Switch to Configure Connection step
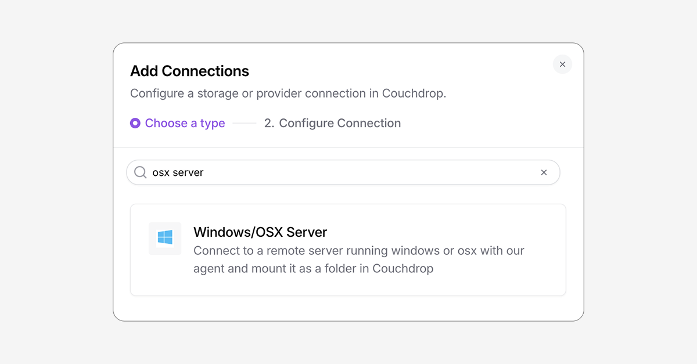The height and width of the screenshot is (364, 697). [x=332, y=123]
